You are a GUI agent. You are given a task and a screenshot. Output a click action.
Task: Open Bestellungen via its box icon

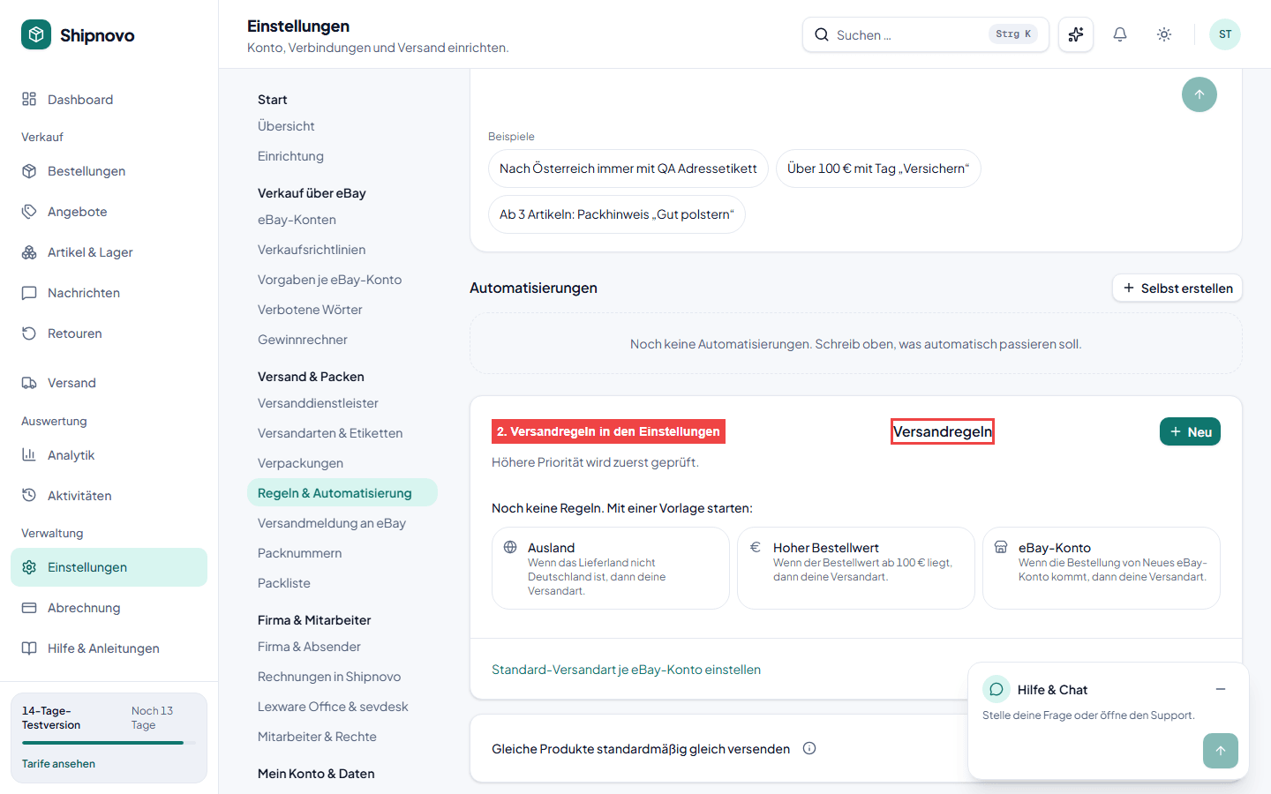click(29, 171)
